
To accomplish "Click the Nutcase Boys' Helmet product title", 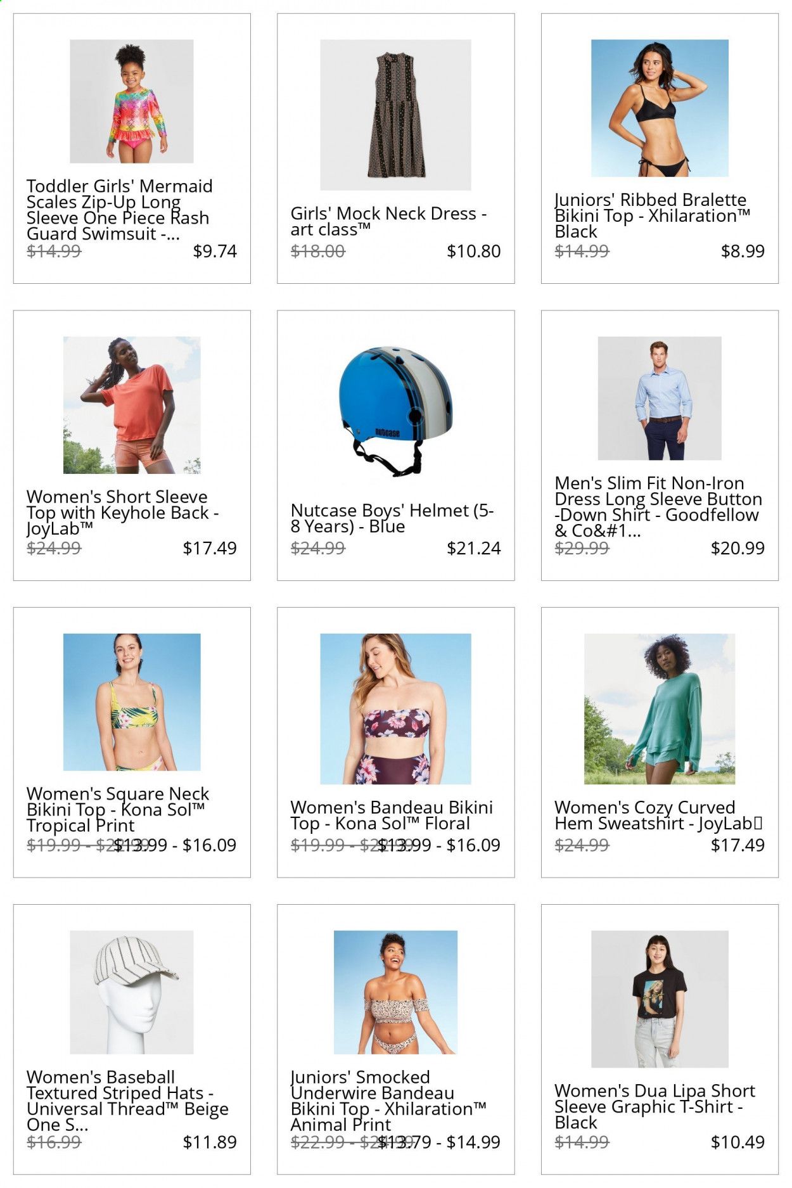I will [392, 518].
